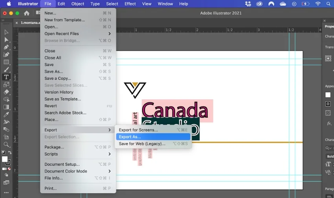Open the Type menu
Image resolution: width=334 pixels, height=198 pixels.
[x=95, y=4]
